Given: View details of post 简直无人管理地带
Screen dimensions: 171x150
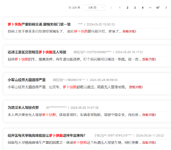Looking at the screenshot, I should (x=136, y=87).
